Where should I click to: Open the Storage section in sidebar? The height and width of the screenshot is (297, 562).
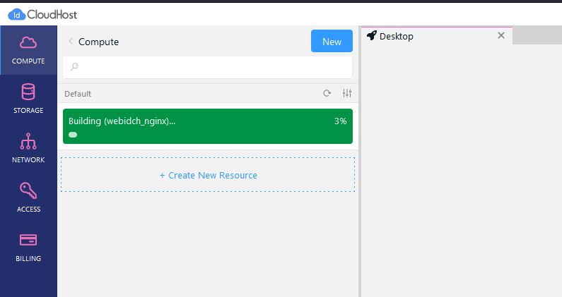pyautogui.click(x=28, y=99)
